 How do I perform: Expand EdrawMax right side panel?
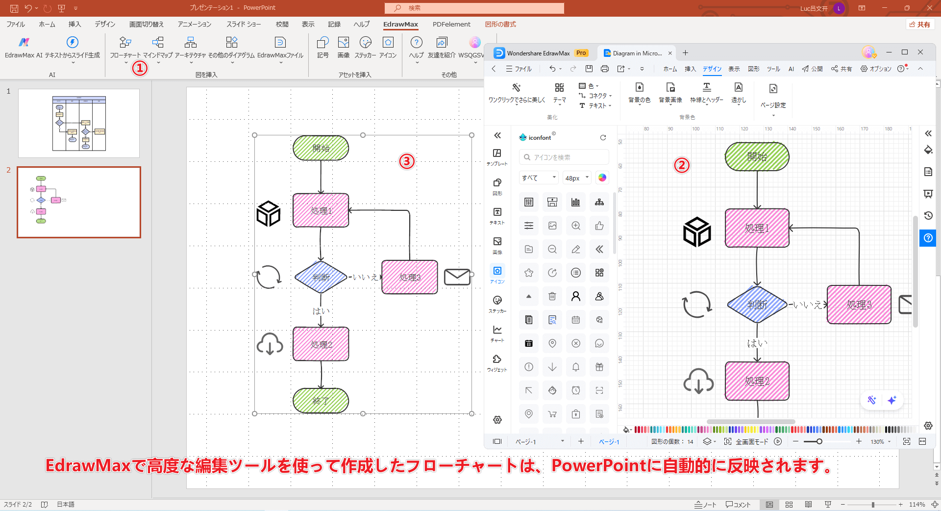928,133
